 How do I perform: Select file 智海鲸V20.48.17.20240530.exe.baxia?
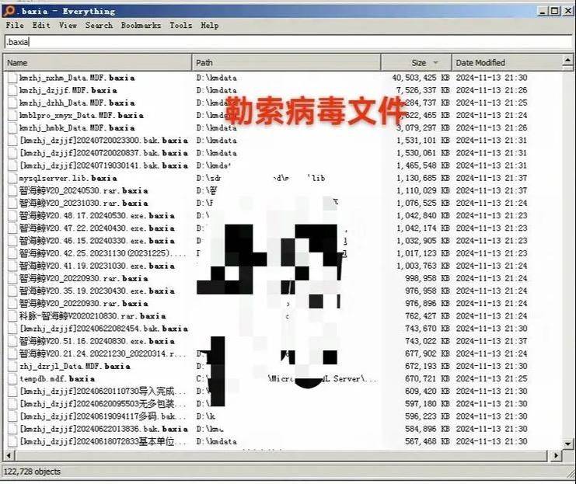click(97, 215)
